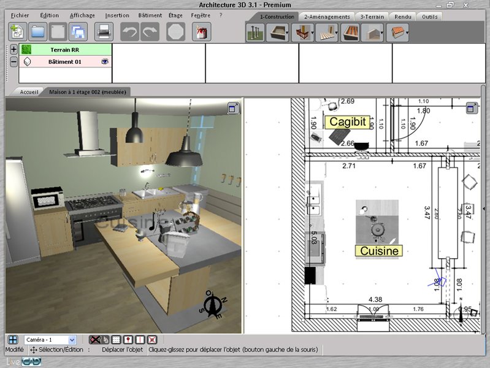This screenshot has height=368, width=490.
Task: Open the Caméra - 1 dropdown
Action: click(72, 339)
